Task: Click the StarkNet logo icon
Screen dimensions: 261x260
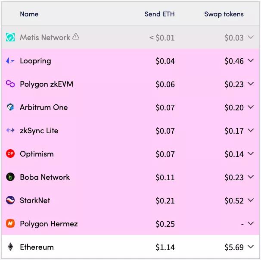Action: click(x=10, y=200)
